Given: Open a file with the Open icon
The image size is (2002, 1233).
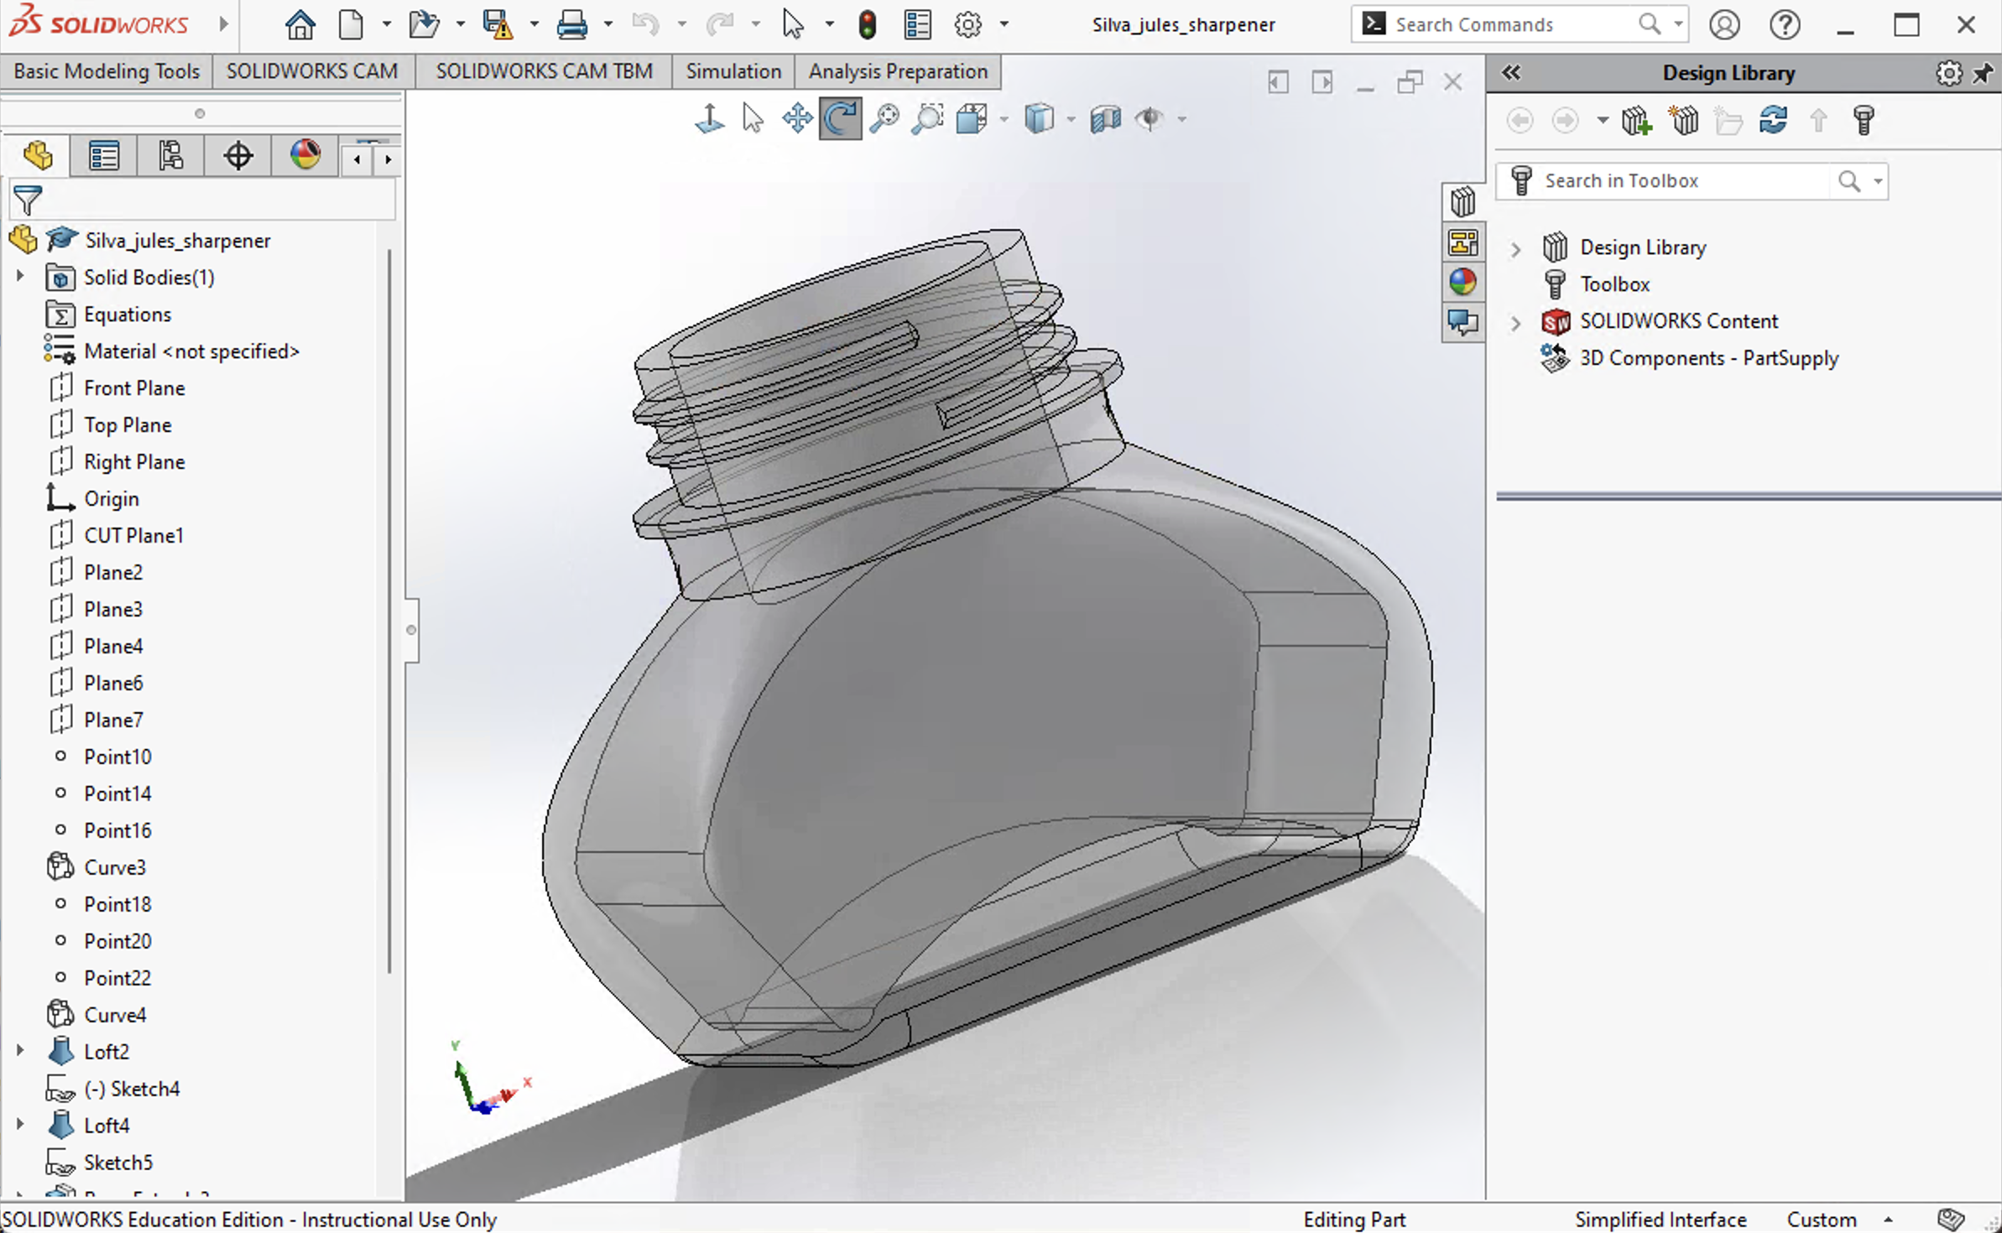Looking at the screenshot, I should [424, 24].
